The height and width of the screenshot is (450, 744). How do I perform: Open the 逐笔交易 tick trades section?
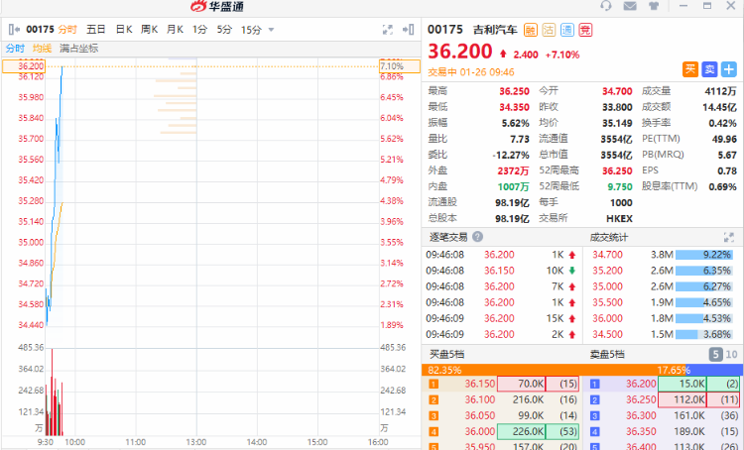448,237
